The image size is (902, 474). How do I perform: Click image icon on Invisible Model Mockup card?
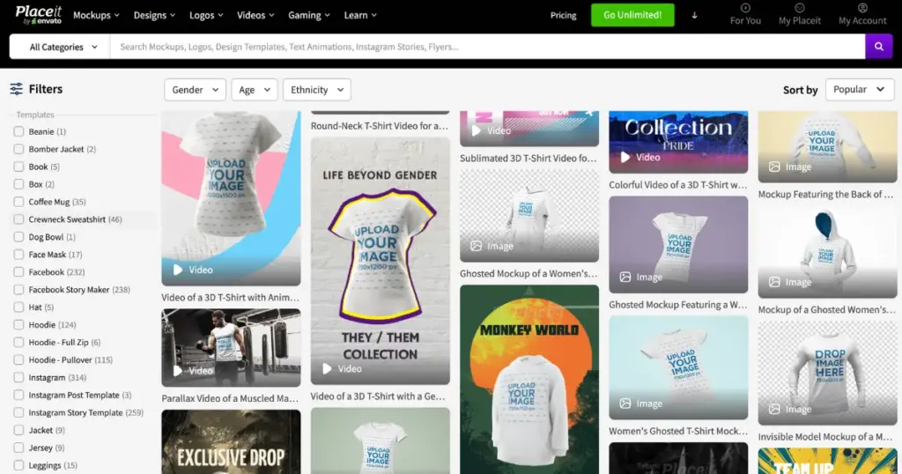(775, 409)
